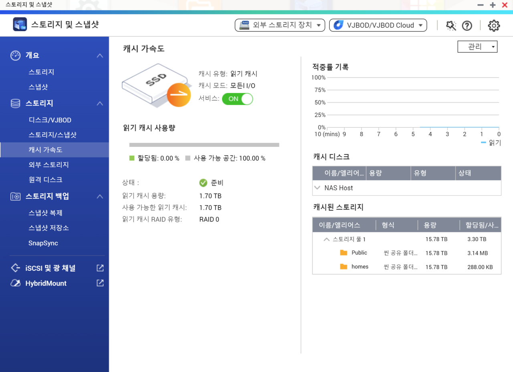The width and height of the screenshot is (513, 372).
Task: Click the 스토리지 백업 camera icon
Action: (x=15, y=196)
